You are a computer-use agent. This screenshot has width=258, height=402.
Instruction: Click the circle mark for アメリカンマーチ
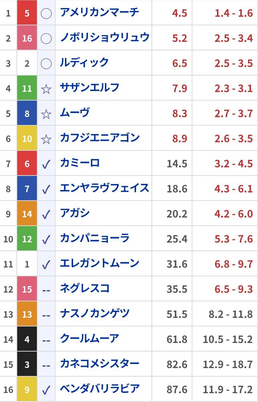[x=46, y=13]
